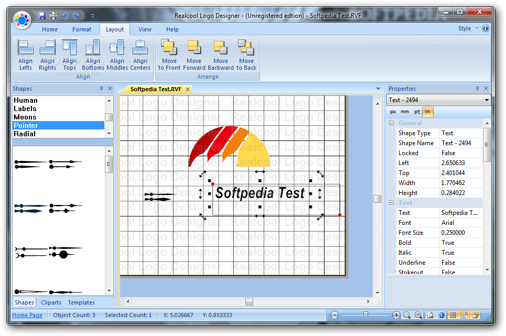Select the first pointer shape thumbnail
The height and width of the screenshot is (336, 506).
coord(30,164)
